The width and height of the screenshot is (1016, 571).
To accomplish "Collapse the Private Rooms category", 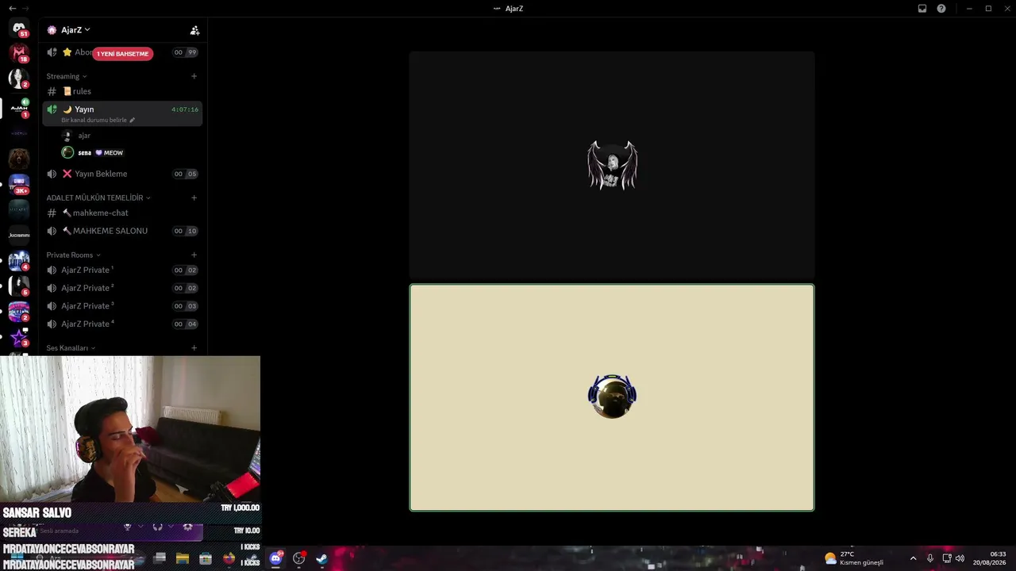I will coord(74,255).
